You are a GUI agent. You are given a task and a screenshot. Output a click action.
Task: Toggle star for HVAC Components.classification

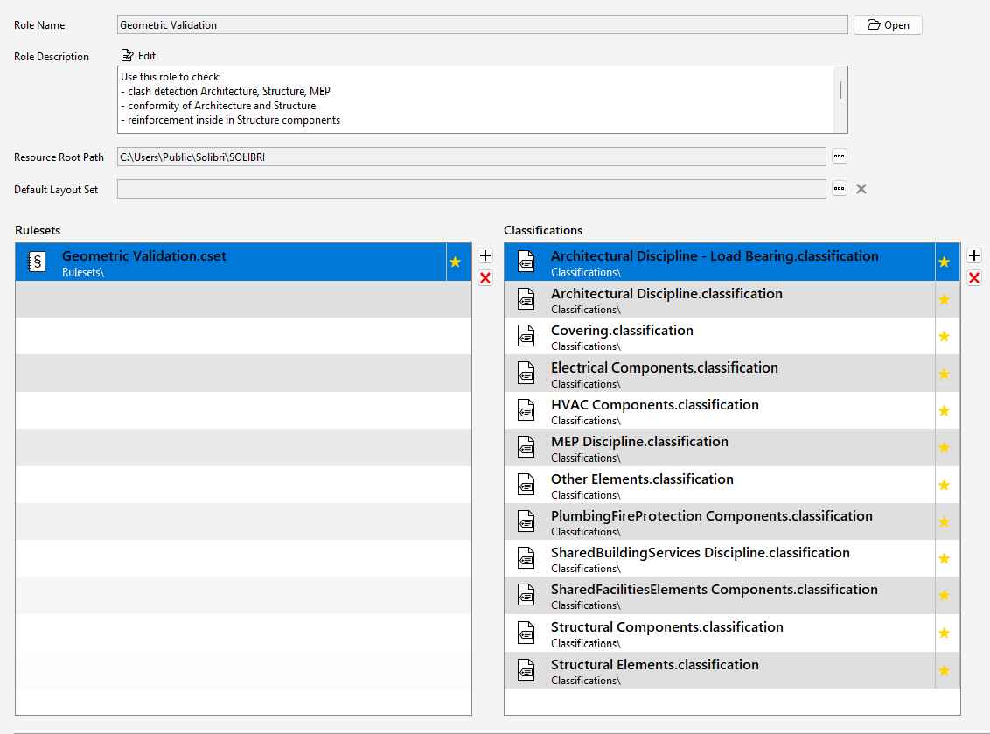coord(944,410)
